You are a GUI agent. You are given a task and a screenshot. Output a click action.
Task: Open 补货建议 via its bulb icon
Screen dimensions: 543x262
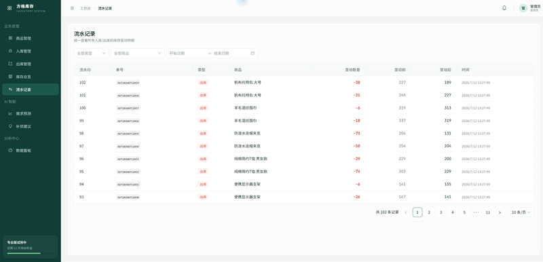(x=10, y=126)
